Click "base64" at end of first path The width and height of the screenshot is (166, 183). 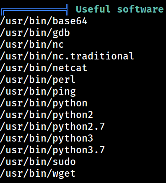70,21
